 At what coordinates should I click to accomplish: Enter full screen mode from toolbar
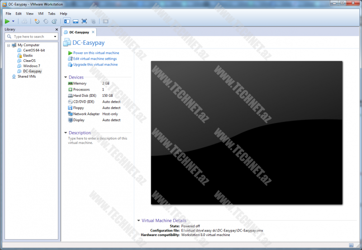click(x=85, y=21)
